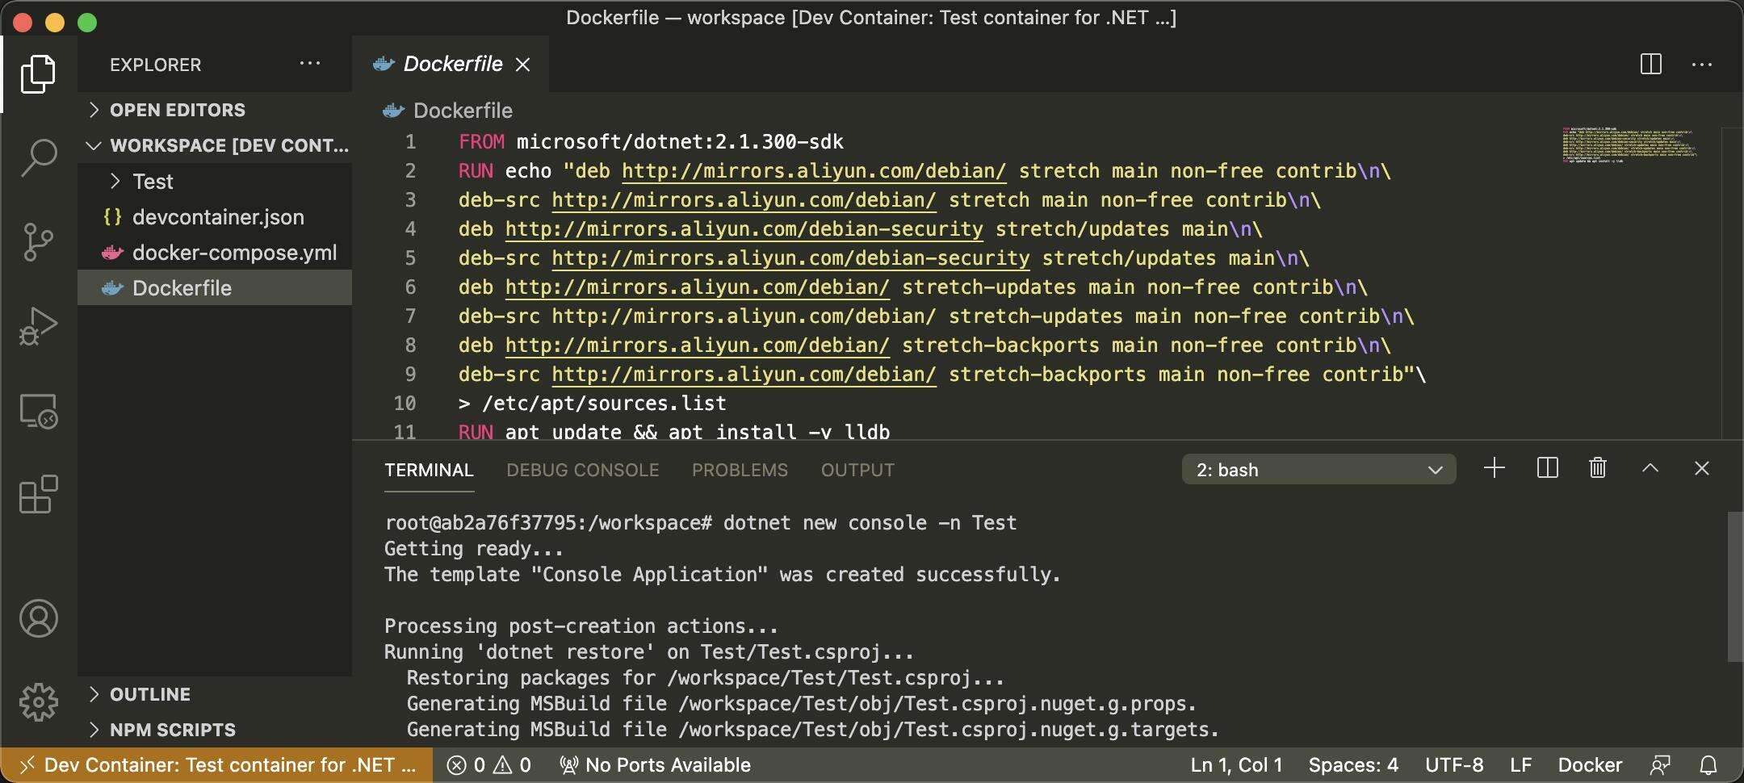
Task: Click the terminal vertical scrollbar
Action: tap(1734, 586)
